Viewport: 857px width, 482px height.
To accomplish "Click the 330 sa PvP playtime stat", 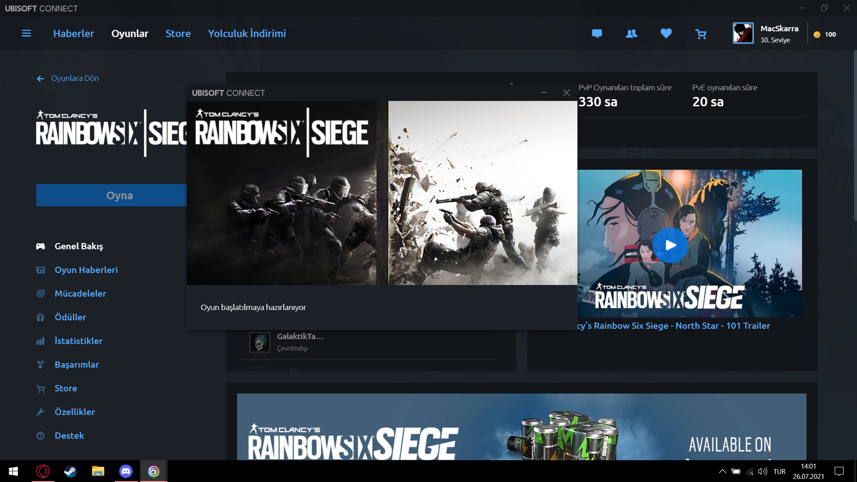I will pyautogui.click(x=598, y=102).
